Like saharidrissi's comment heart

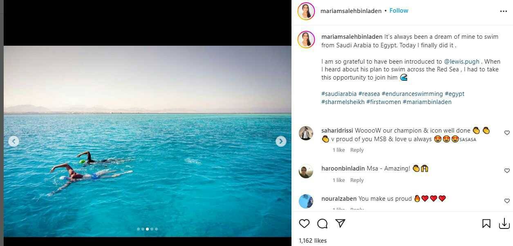click(x=507, y=133)
